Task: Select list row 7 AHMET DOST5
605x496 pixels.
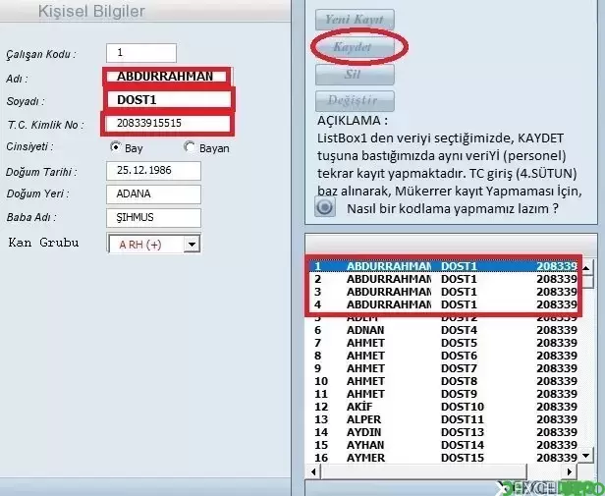Action: point(444,343)
